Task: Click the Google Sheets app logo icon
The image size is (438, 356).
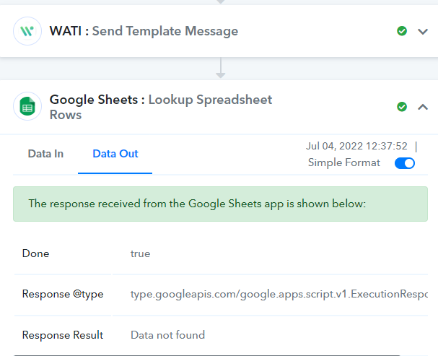Action: pyautogui.click(x=27, y=106)
